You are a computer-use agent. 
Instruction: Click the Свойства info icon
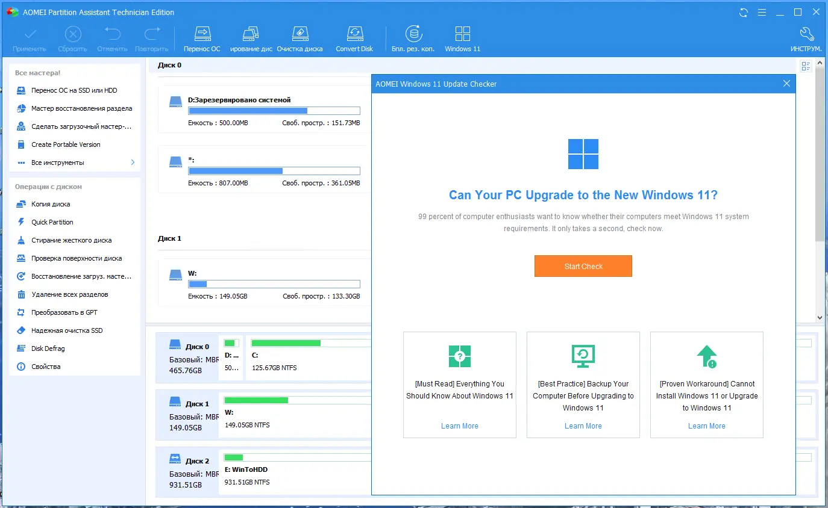point(21,367)
